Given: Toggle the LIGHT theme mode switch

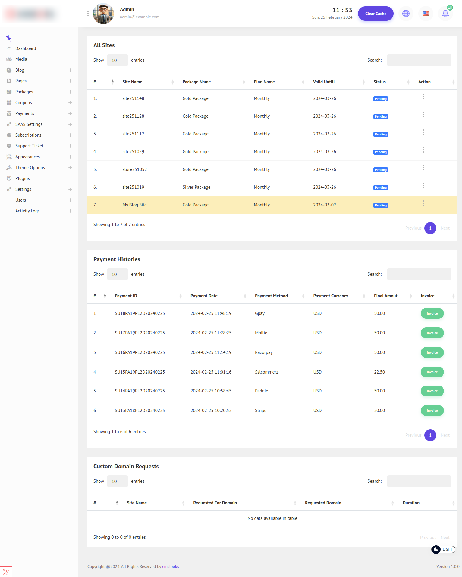Looking at the screenshot, I should click(x=443, y=549).
